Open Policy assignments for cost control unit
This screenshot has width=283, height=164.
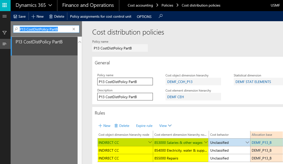pos(101,16)
